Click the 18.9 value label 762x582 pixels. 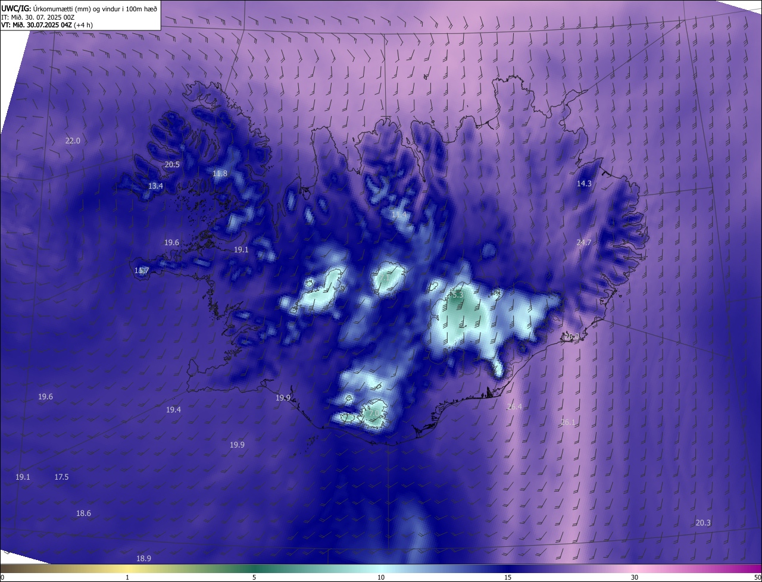pos(143,558)
